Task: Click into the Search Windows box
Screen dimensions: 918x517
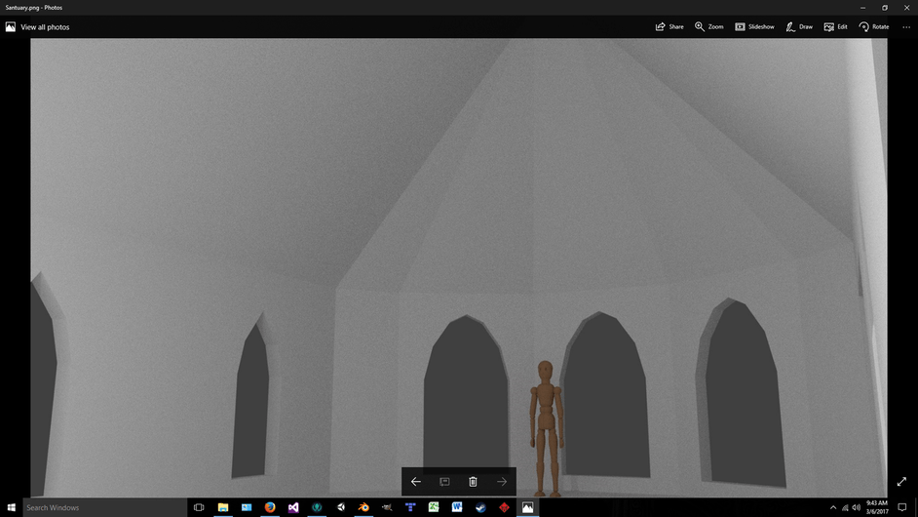Action: click(105, 507)
